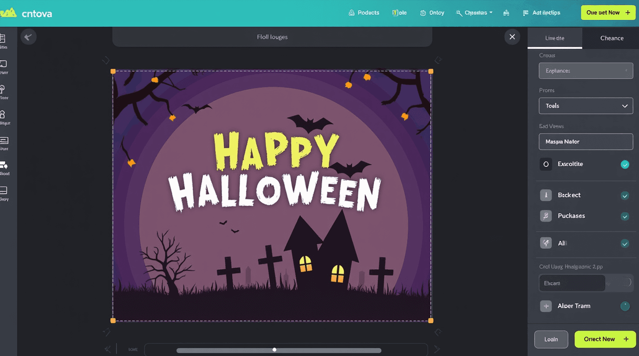Click top-right orange selection handle

431,71
